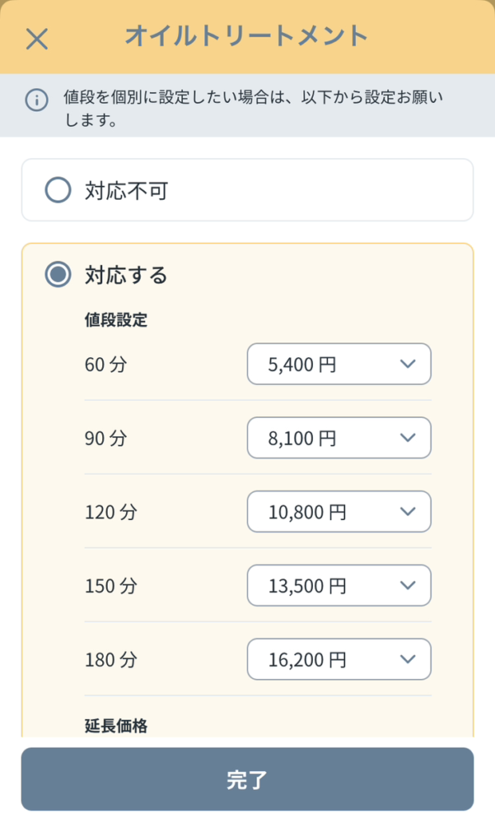Image resolution: width=495 pixels, height=818 pixels.
Task: Select the 対応不可 radio button
Action: tap(57, 190)
